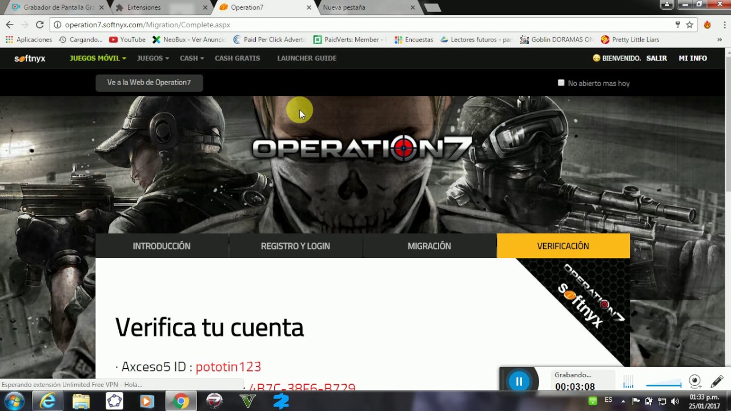Open the Lectores futuros bookmark
Screen dimensions: 731x411
pos(476,39)
